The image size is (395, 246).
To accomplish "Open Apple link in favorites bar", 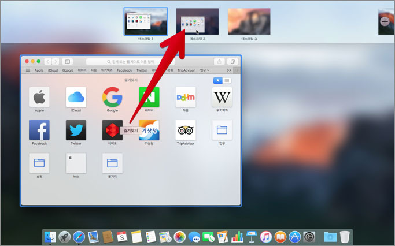I will point(39,70).
